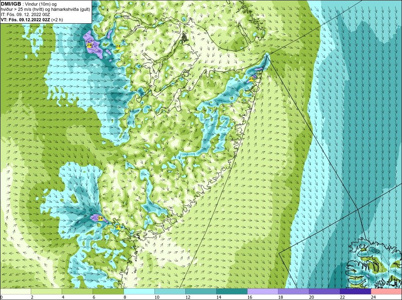Click the yellow gust label 25
The width and height of the screenshot is (402, 300).
tap(251, 79)
